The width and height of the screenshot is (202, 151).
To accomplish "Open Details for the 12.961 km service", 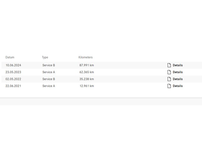I will coord(178,86).
